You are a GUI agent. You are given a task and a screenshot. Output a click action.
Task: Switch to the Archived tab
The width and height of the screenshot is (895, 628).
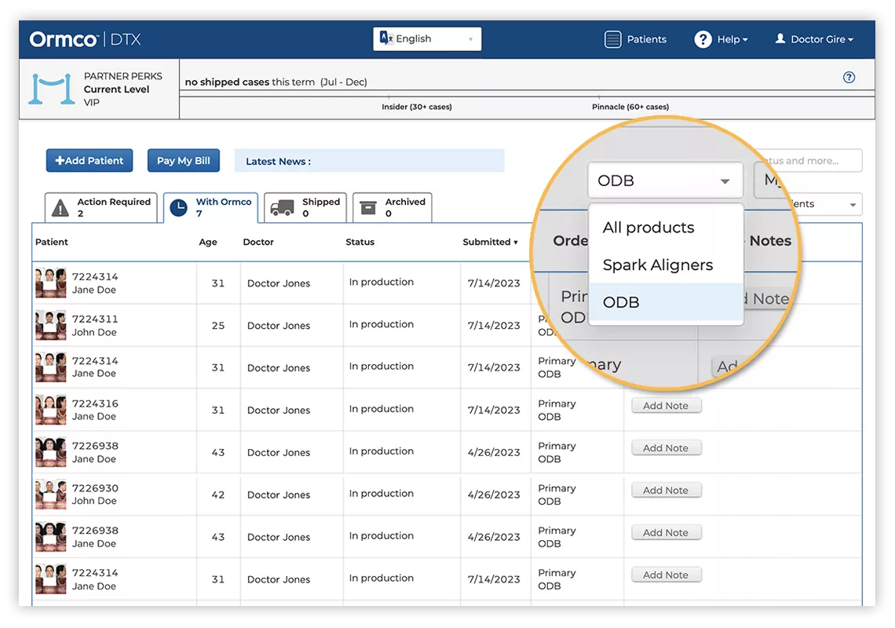(392, 207)
